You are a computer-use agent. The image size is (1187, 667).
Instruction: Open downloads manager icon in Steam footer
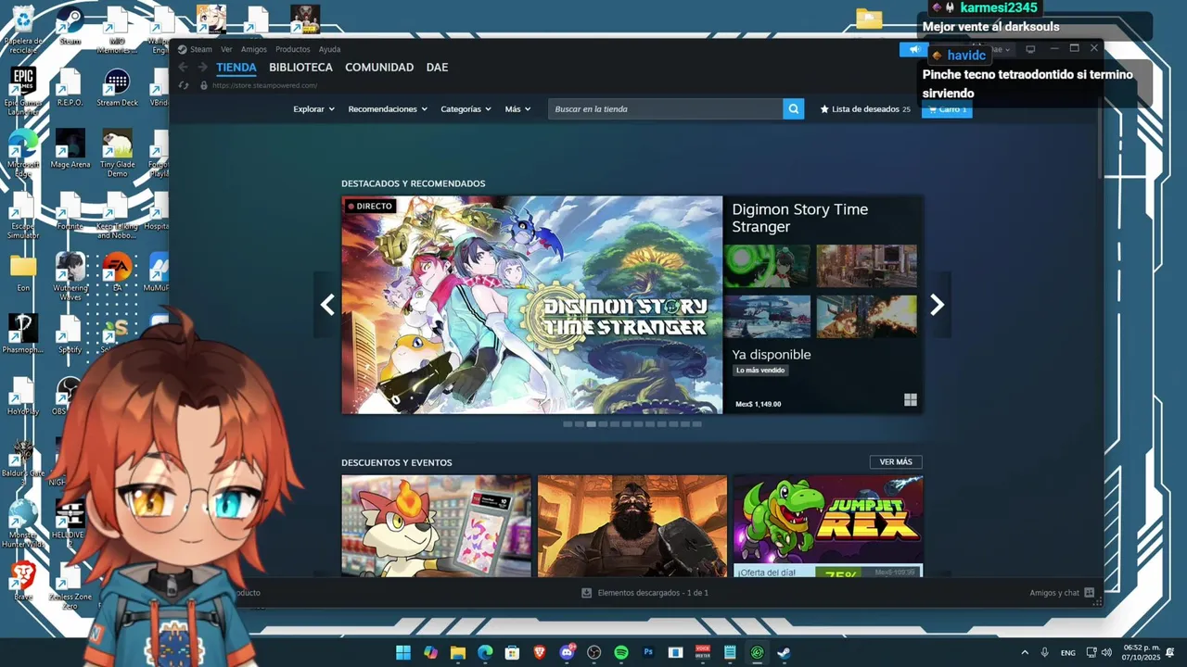point(586,593)
